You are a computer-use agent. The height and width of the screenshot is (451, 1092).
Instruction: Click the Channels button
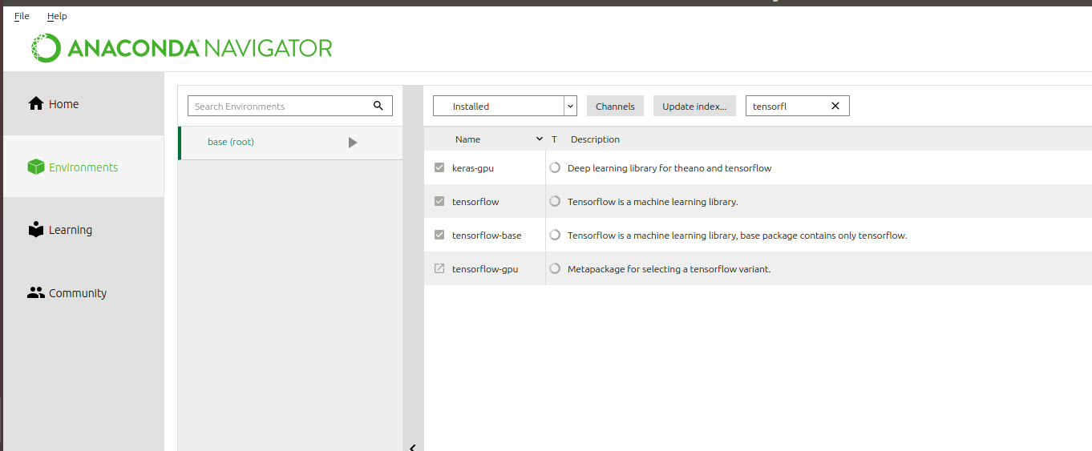pos(615,106)
